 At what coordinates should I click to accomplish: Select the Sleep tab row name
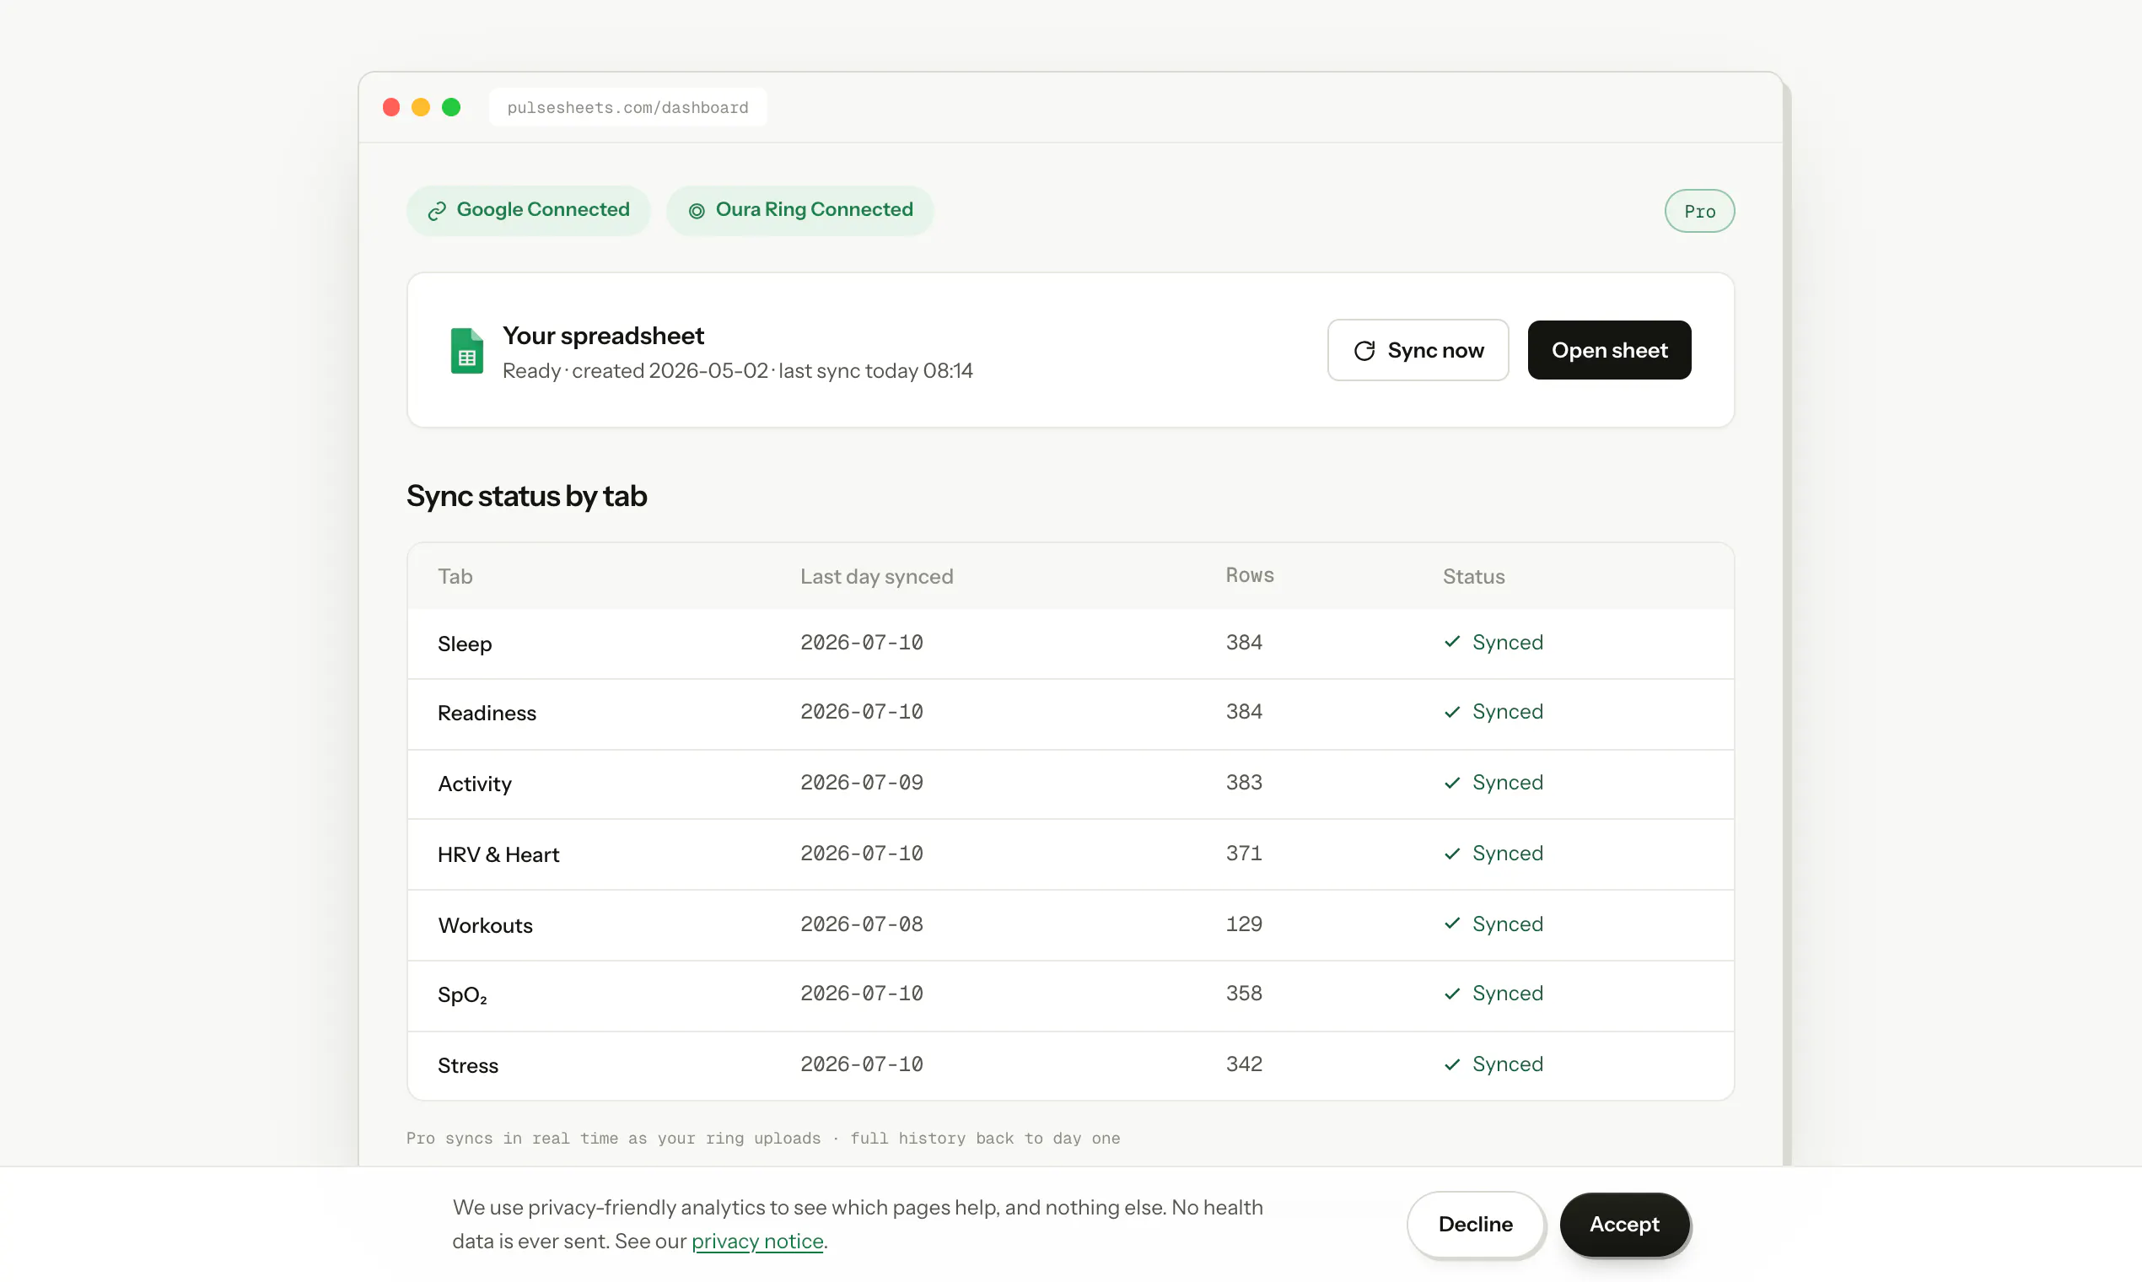tap(465, 644)
